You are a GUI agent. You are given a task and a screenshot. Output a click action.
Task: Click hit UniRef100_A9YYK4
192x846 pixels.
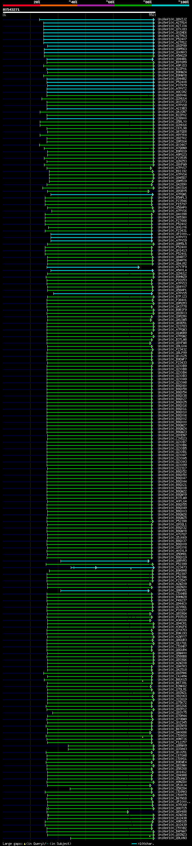(x=172, y=135)
